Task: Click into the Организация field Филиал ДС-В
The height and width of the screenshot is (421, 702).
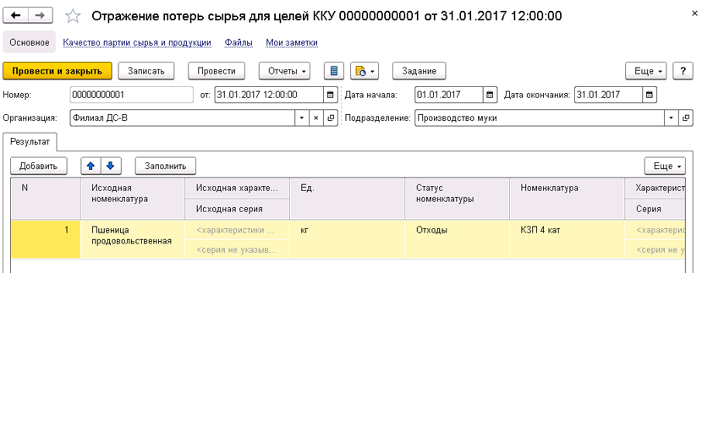Action: (x=182, y=118)
